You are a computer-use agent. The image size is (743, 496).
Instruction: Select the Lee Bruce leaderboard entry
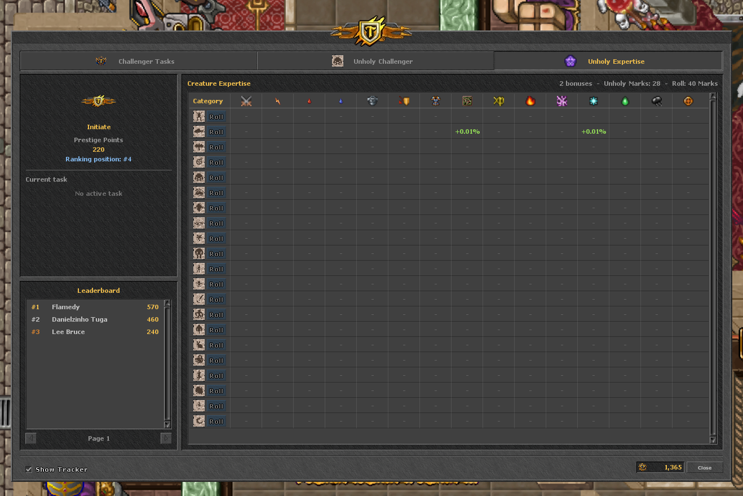click(x=95, y=332)
